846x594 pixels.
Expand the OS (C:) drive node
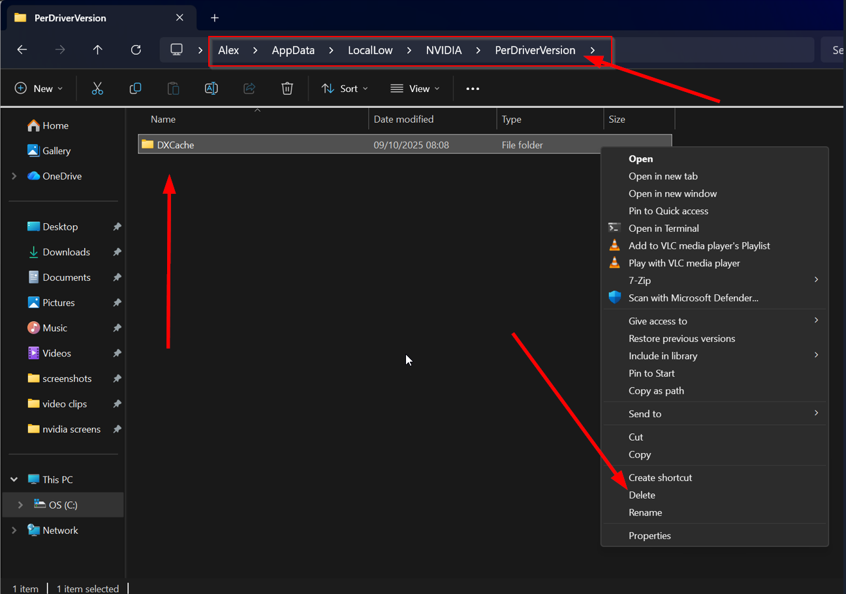tap(20, 505)
